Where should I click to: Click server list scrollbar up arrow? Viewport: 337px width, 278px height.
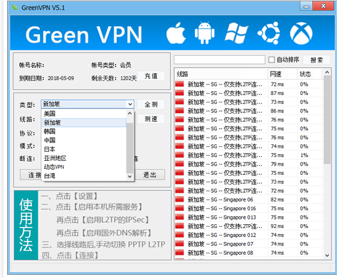(x=327, y=72)
